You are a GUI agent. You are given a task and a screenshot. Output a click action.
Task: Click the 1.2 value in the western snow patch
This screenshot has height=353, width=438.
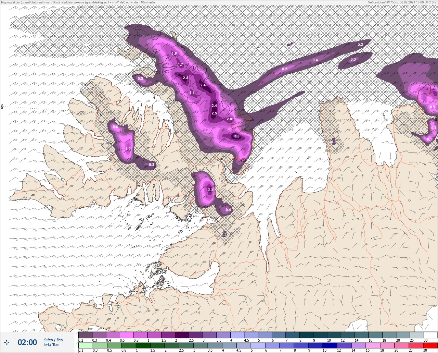click(128, 149)
